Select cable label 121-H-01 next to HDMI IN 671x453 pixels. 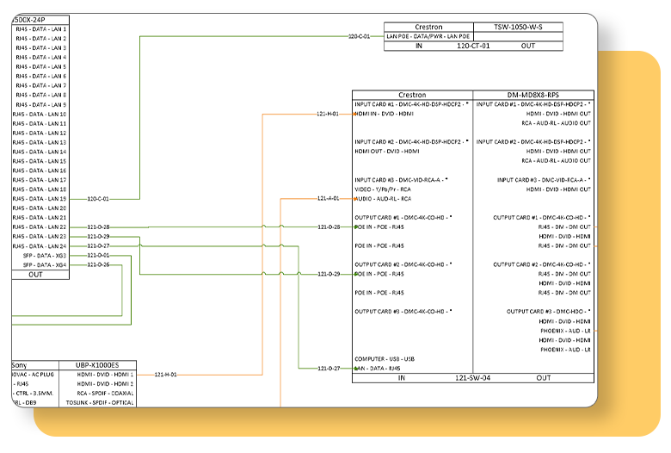pos(328,114)
